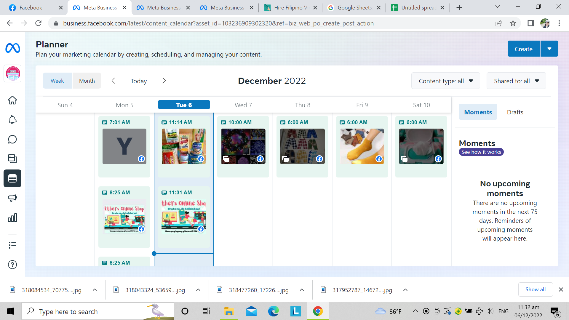This screenshot has height=320, width=569.
Task: Open Chrome from the Windows taskbar
Action: tap(318, 311)
